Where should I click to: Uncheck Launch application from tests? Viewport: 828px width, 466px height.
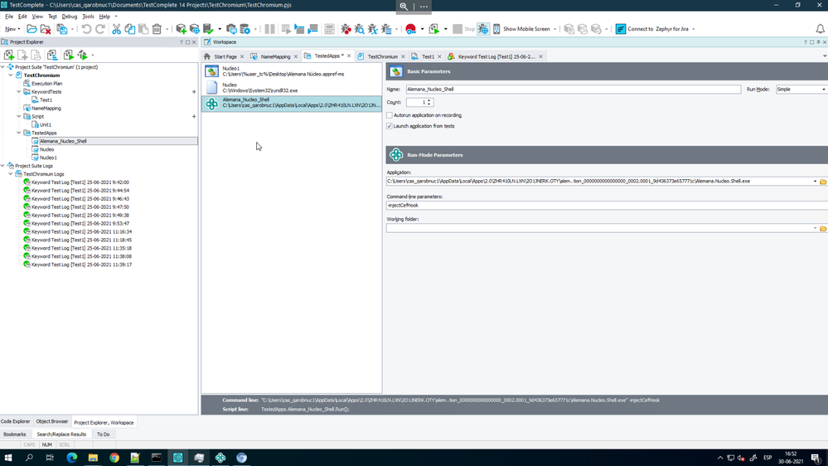(390, 126)
